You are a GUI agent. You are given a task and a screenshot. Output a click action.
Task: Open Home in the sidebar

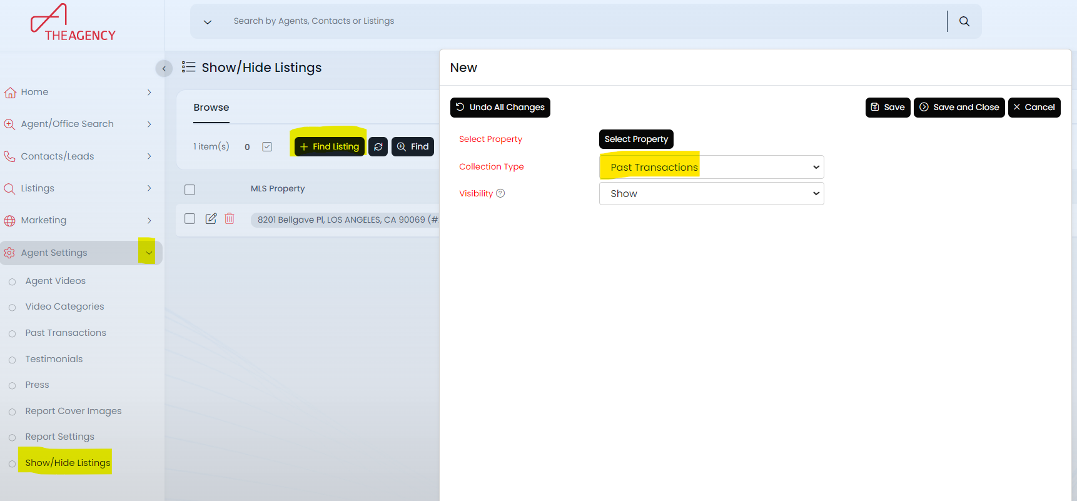pyautogui.click(x=34, y=92)
